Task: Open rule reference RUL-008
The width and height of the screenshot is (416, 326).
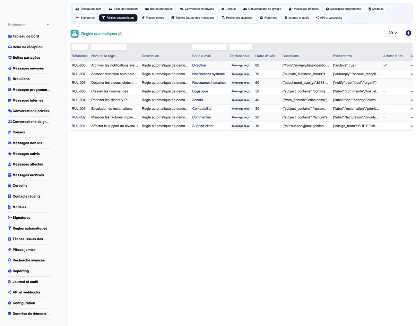Action: tap(79, 65)
